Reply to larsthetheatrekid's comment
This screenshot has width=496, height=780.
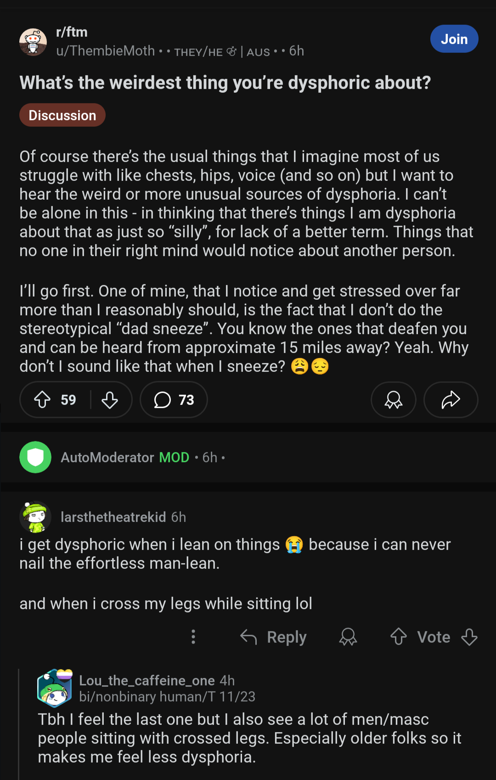pyautogui.click(x=273, y=637)
